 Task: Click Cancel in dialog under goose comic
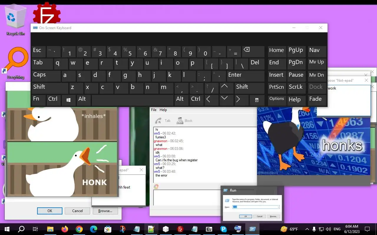77,211
